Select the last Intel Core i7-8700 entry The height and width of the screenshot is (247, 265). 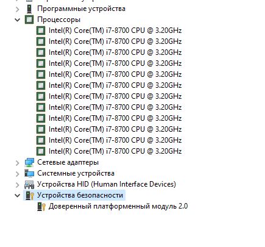tap(115, 151)
